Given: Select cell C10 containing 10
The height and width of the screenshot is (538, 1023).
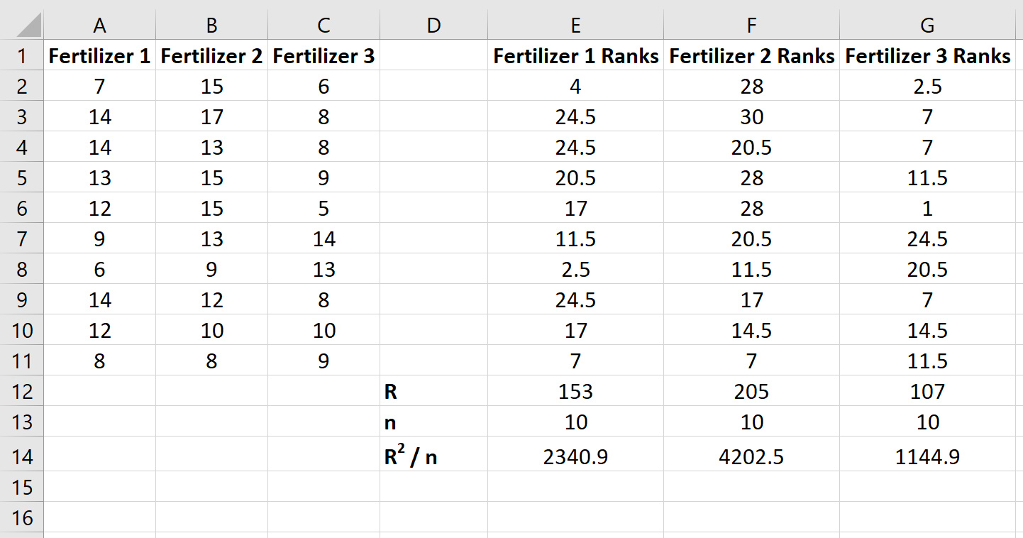Looking at the screenshot, I should [x=324, y=330].
